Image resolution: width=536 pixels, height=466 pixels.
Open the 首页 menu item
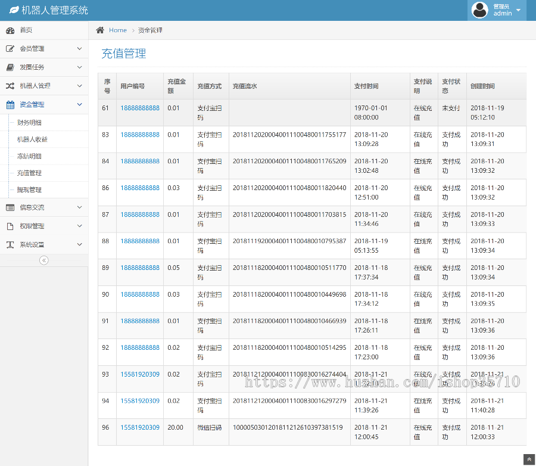(x=44, y=30)
